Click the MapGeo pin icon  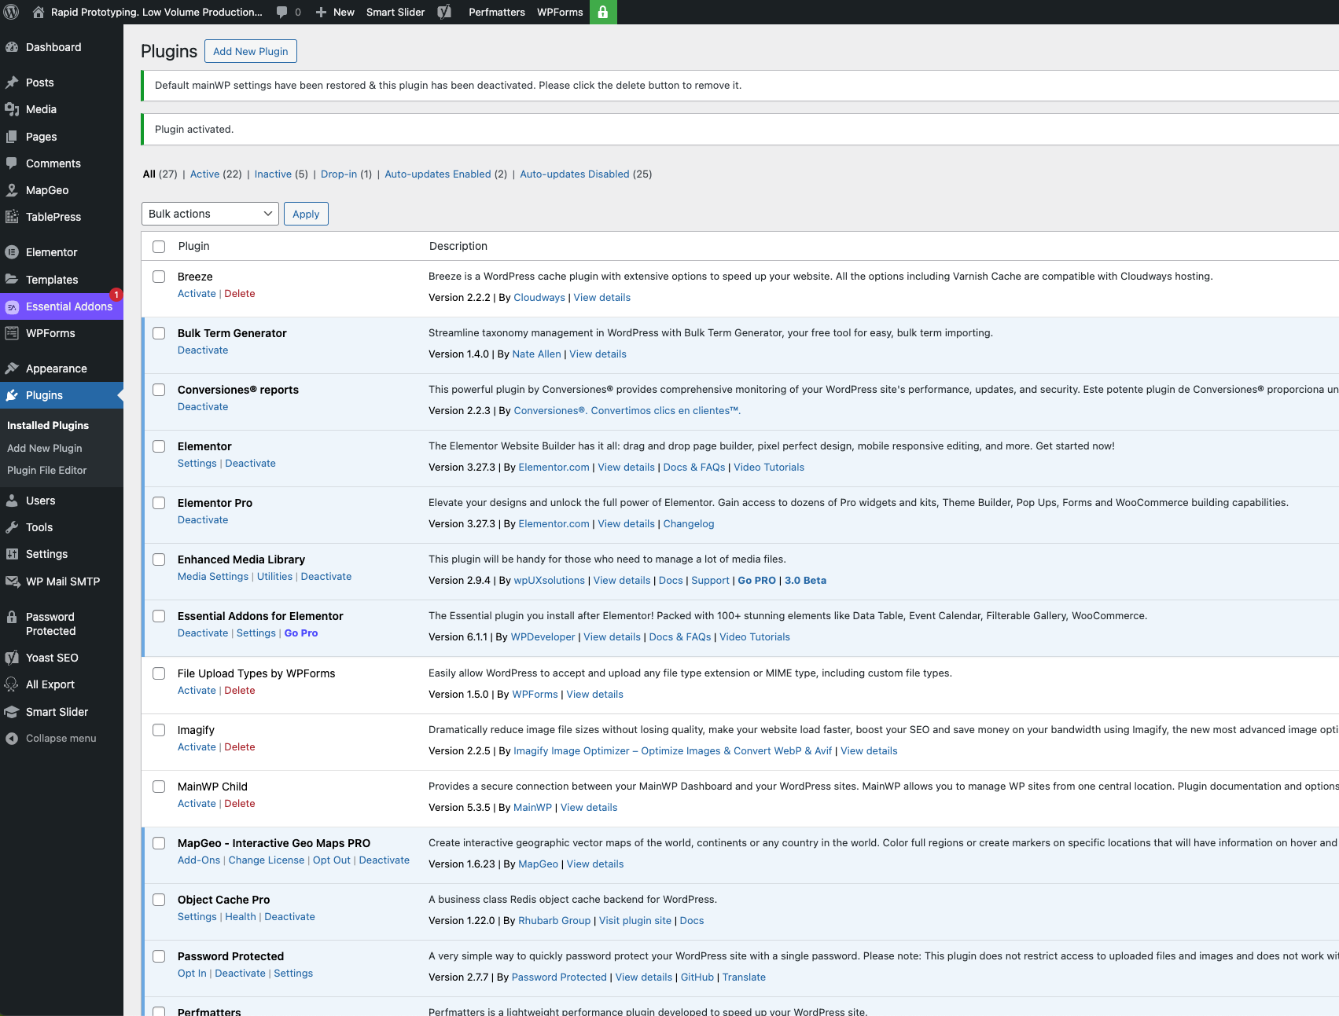[x=12, y=190]
